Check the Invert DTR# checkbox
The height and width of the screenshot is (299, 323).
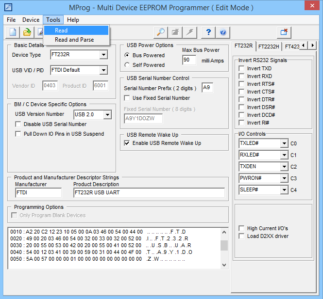tap(241, 99)
